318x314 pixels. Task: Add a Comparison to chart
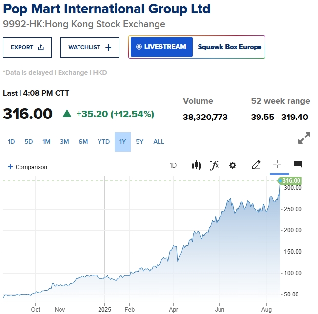(x=28, y=167)
